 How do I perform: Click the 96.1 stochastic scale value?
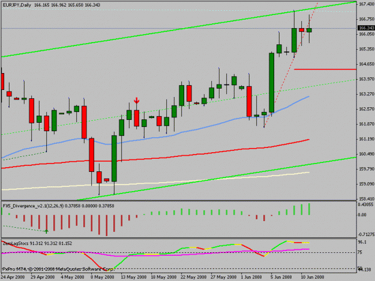pos(362,242)
